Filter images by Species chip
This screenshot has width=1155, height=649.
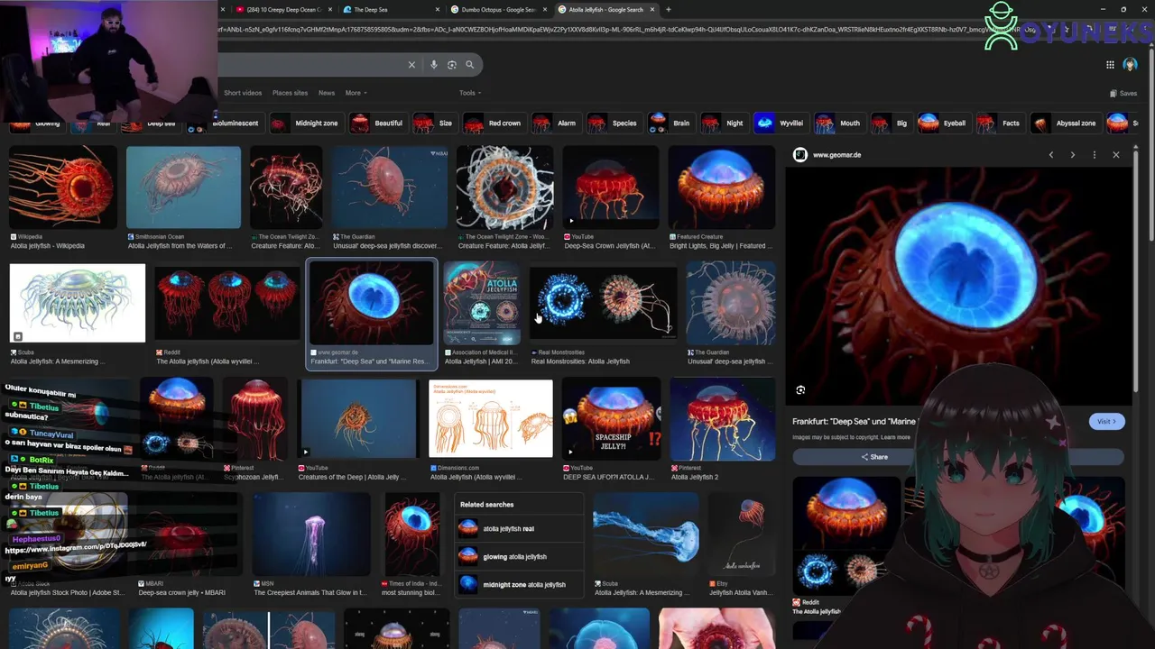(613, 123)
